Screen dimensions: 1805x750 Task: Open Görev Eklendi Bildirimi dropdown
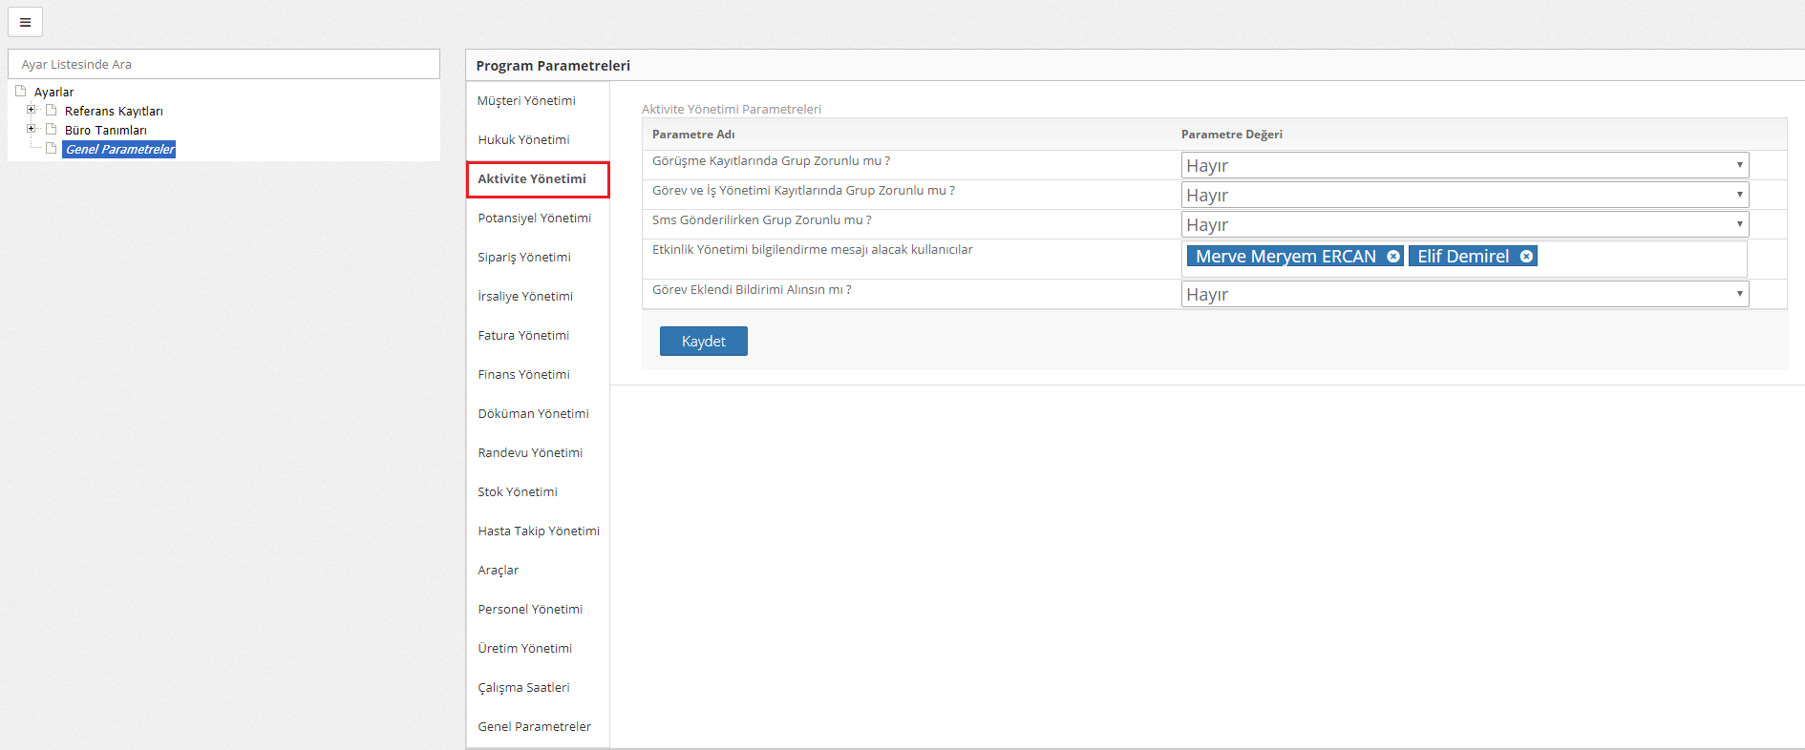point(1464,294)
